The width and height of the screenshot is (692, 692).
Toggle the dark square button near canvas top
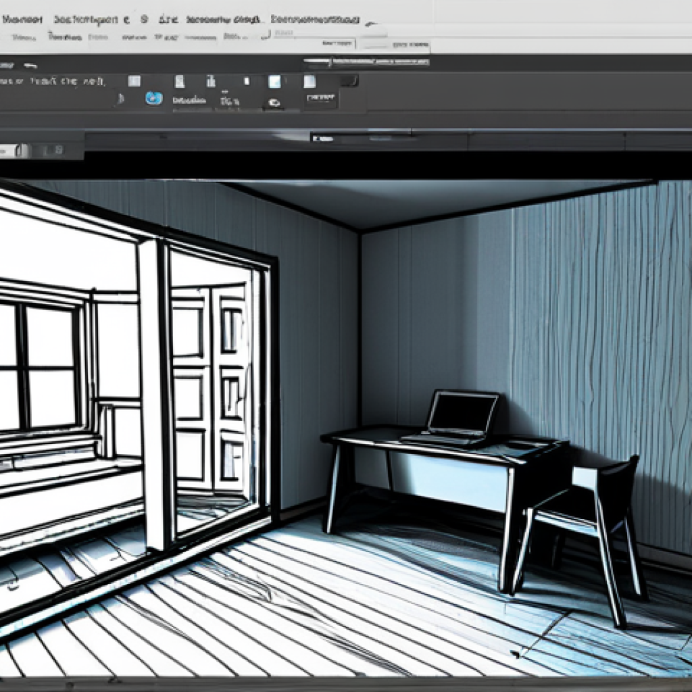coord(351,80)
